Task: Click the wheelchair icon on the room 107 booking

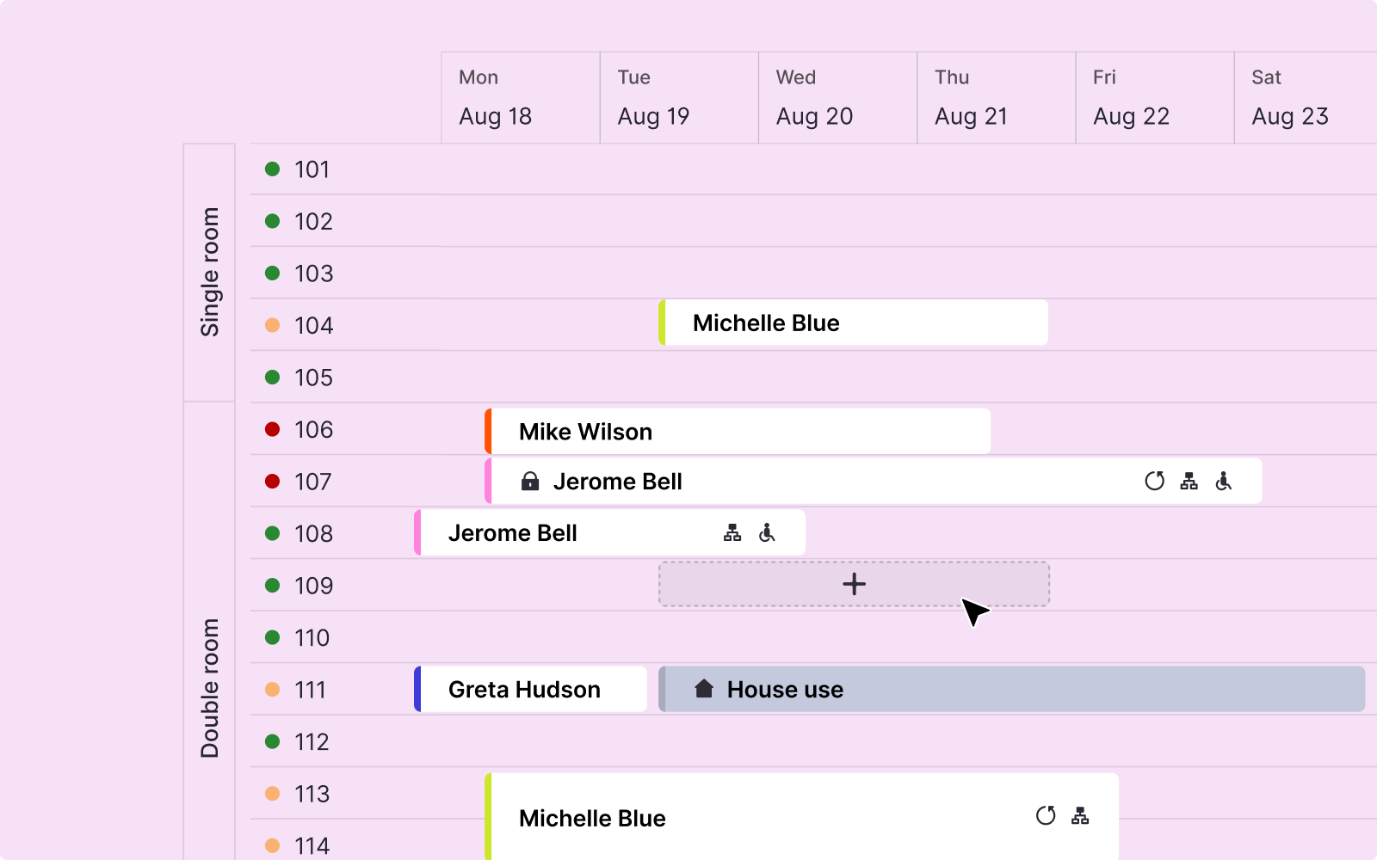Action: click(x=1223, y=482)
